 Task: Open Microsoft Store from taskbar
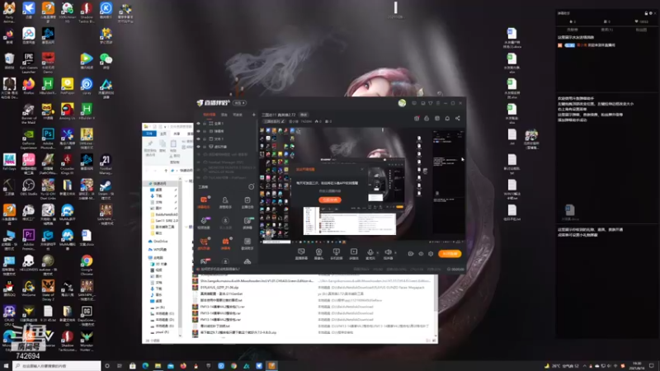point(133,366)
